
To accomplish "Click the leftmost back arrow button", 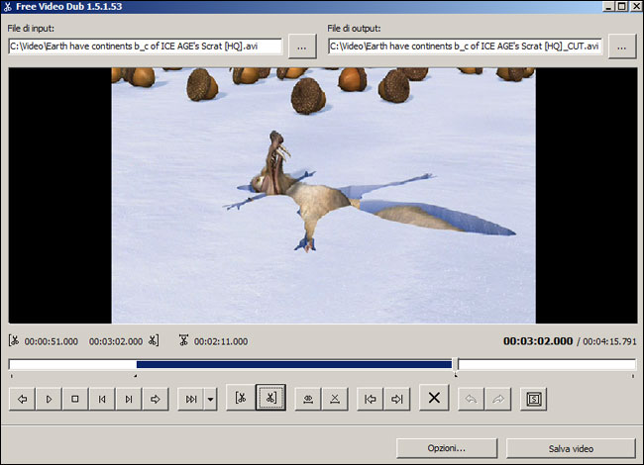I will [22, 399].
